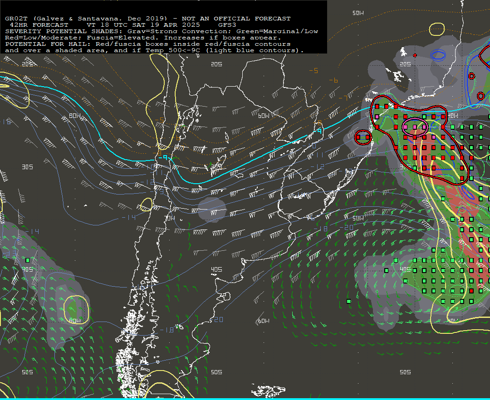Click the "GFS3" model label
This screenshot has height=400, width=490.
coord(227,25)
